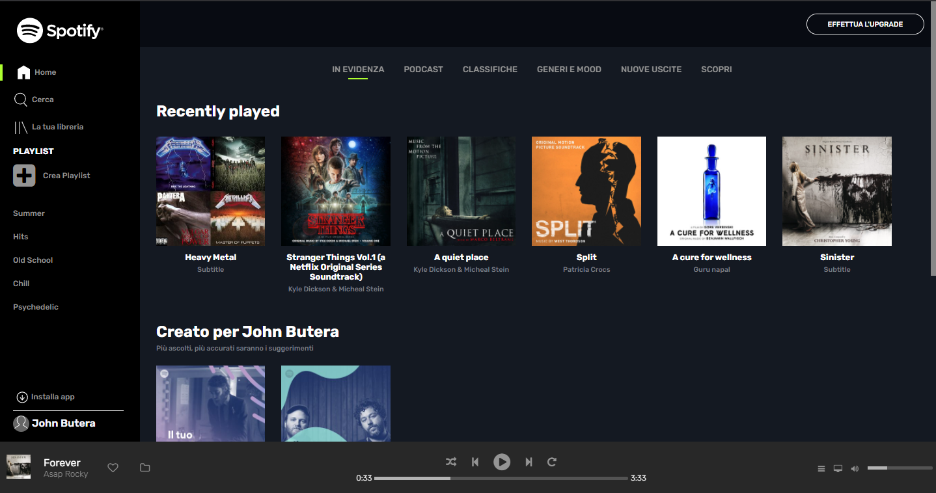This screenshot has height=493, width=936.
Task: Enable shuffle playback
Action: coord(451,462)
